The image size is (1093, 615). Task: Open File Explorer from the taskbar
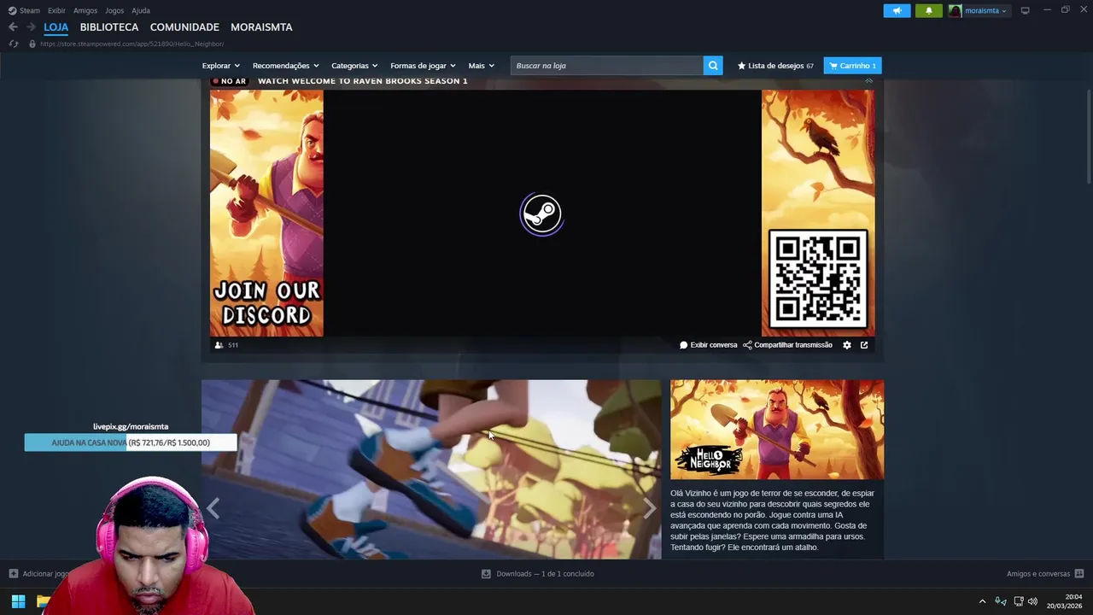pos(44,601)
